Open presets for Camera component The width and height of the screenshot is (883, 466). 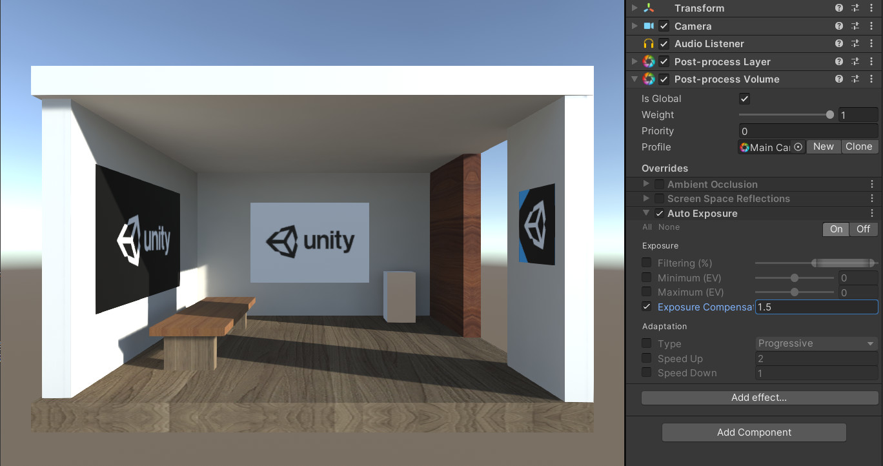click(x=855, y=26)
